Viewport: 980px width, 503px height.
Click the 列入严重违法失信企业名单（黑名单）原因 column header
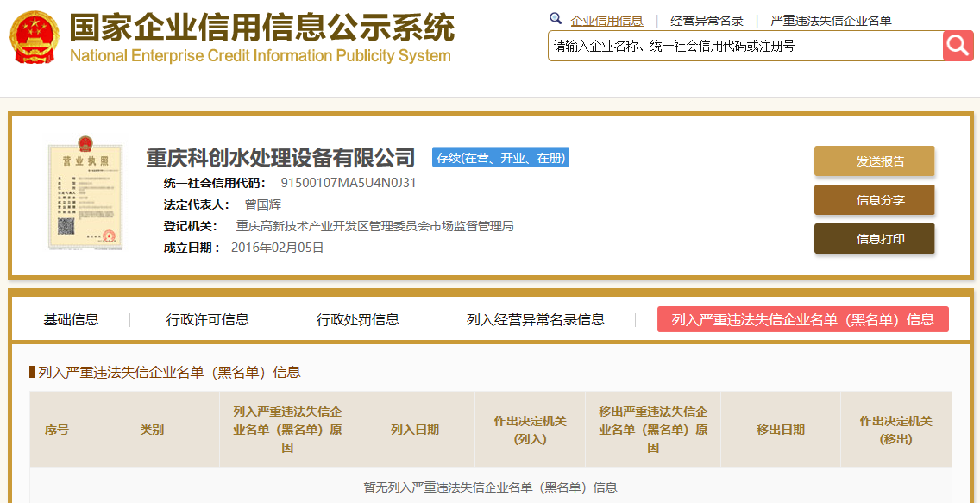point(287,430)
